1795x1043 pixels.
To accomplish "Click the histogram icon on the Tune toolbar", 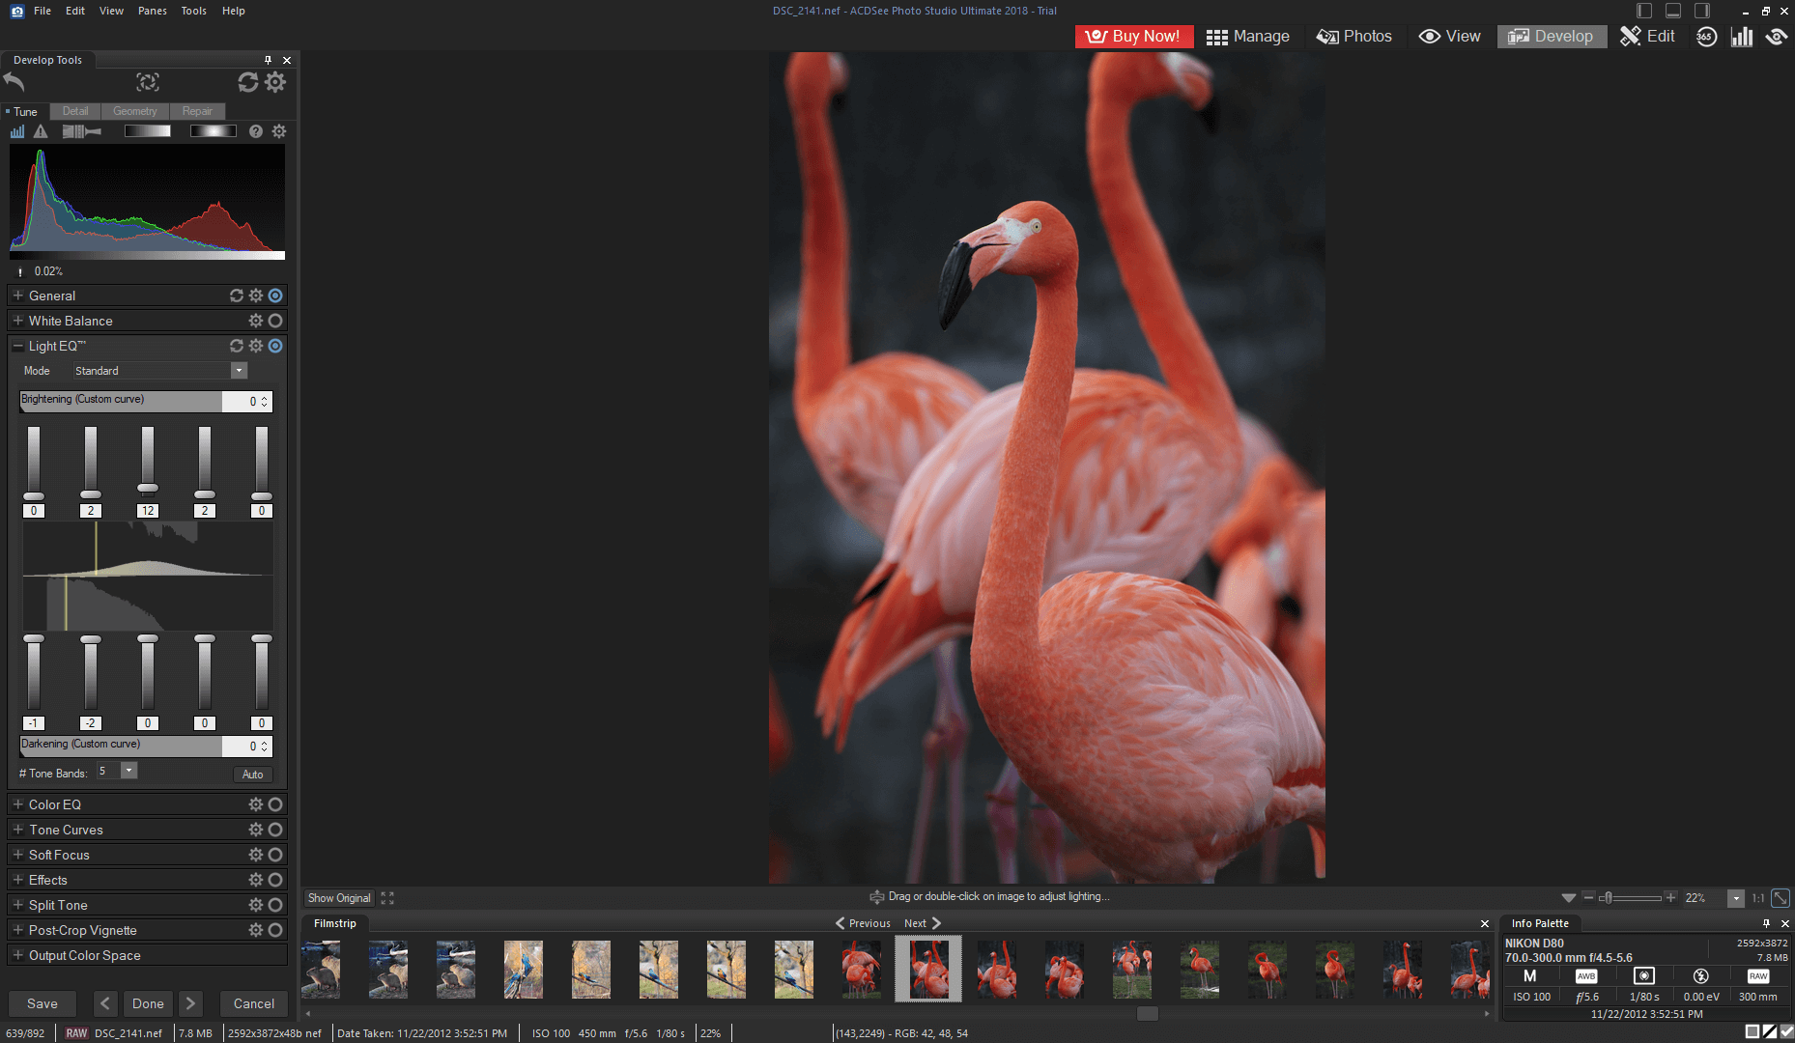I will tap(17, 131).
